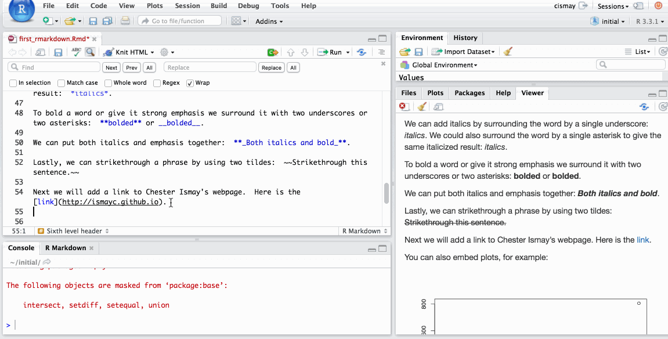This screenshot has height=339, width=668.
Task: Open the Session menu
Action: (186, 6)
